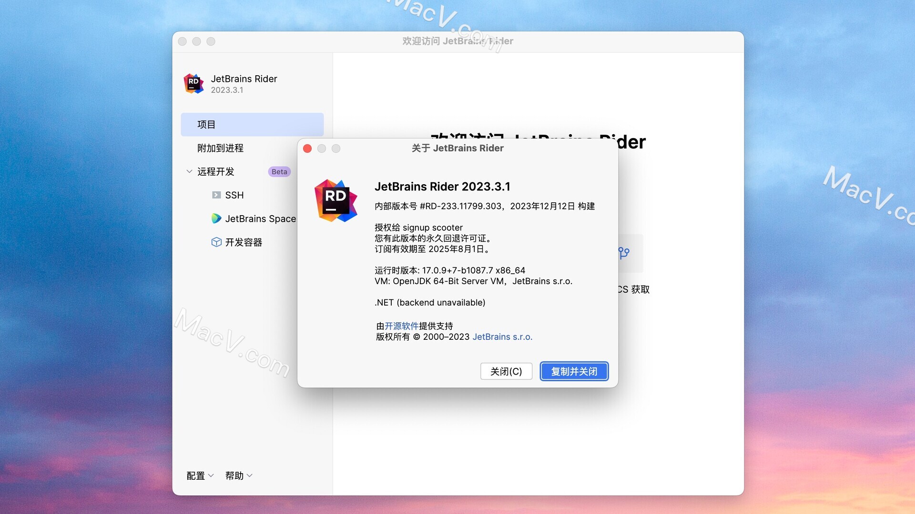Click the 复制并关闭 button
915x514 pixels.
(574, 371)
